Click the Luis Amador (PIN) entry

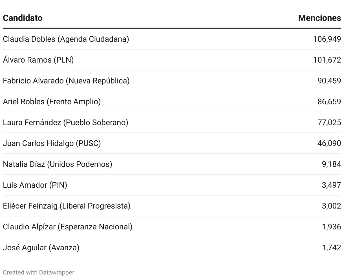click(x=35, y=185)
